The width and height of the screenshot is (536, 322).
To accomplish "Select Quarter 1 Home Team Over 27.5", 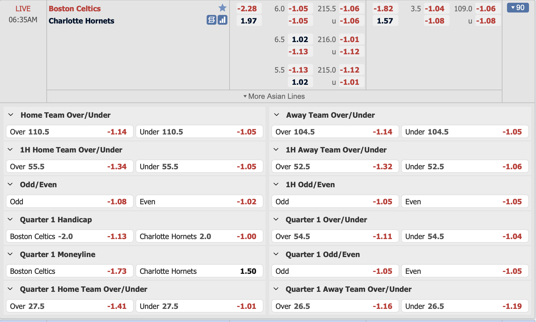I will tap(70, 306).
